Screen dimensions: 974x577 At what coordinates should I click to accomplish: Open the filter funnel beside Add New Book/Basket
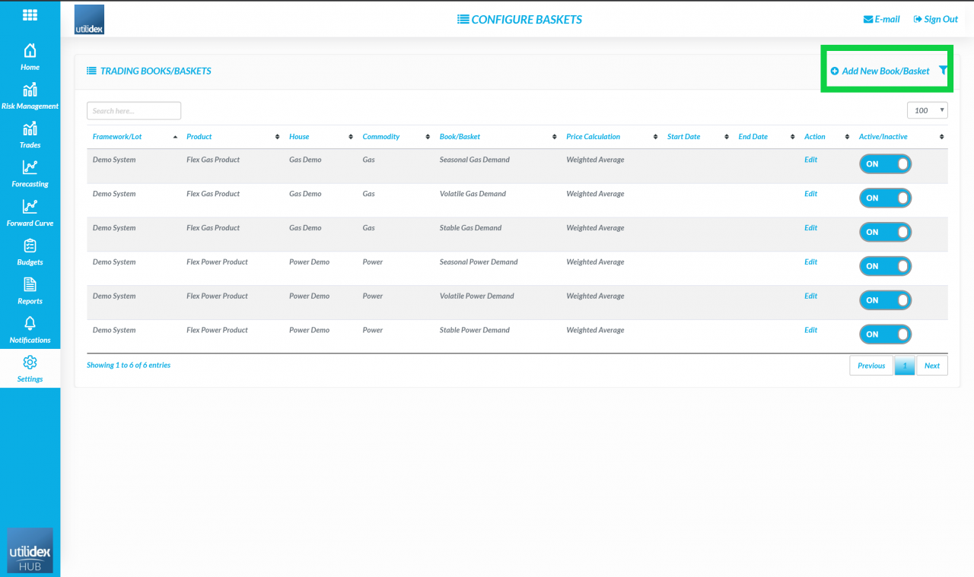pyautogui.click(x=943, y=70)
